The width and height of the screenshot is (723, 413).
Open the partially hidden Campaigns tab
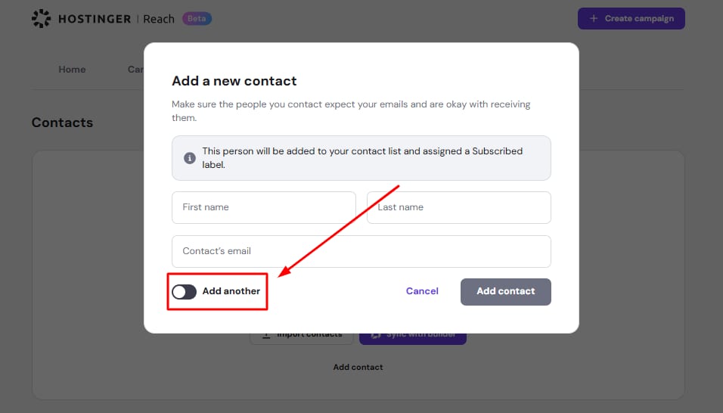pyautogui.click(x=135, y=70)
